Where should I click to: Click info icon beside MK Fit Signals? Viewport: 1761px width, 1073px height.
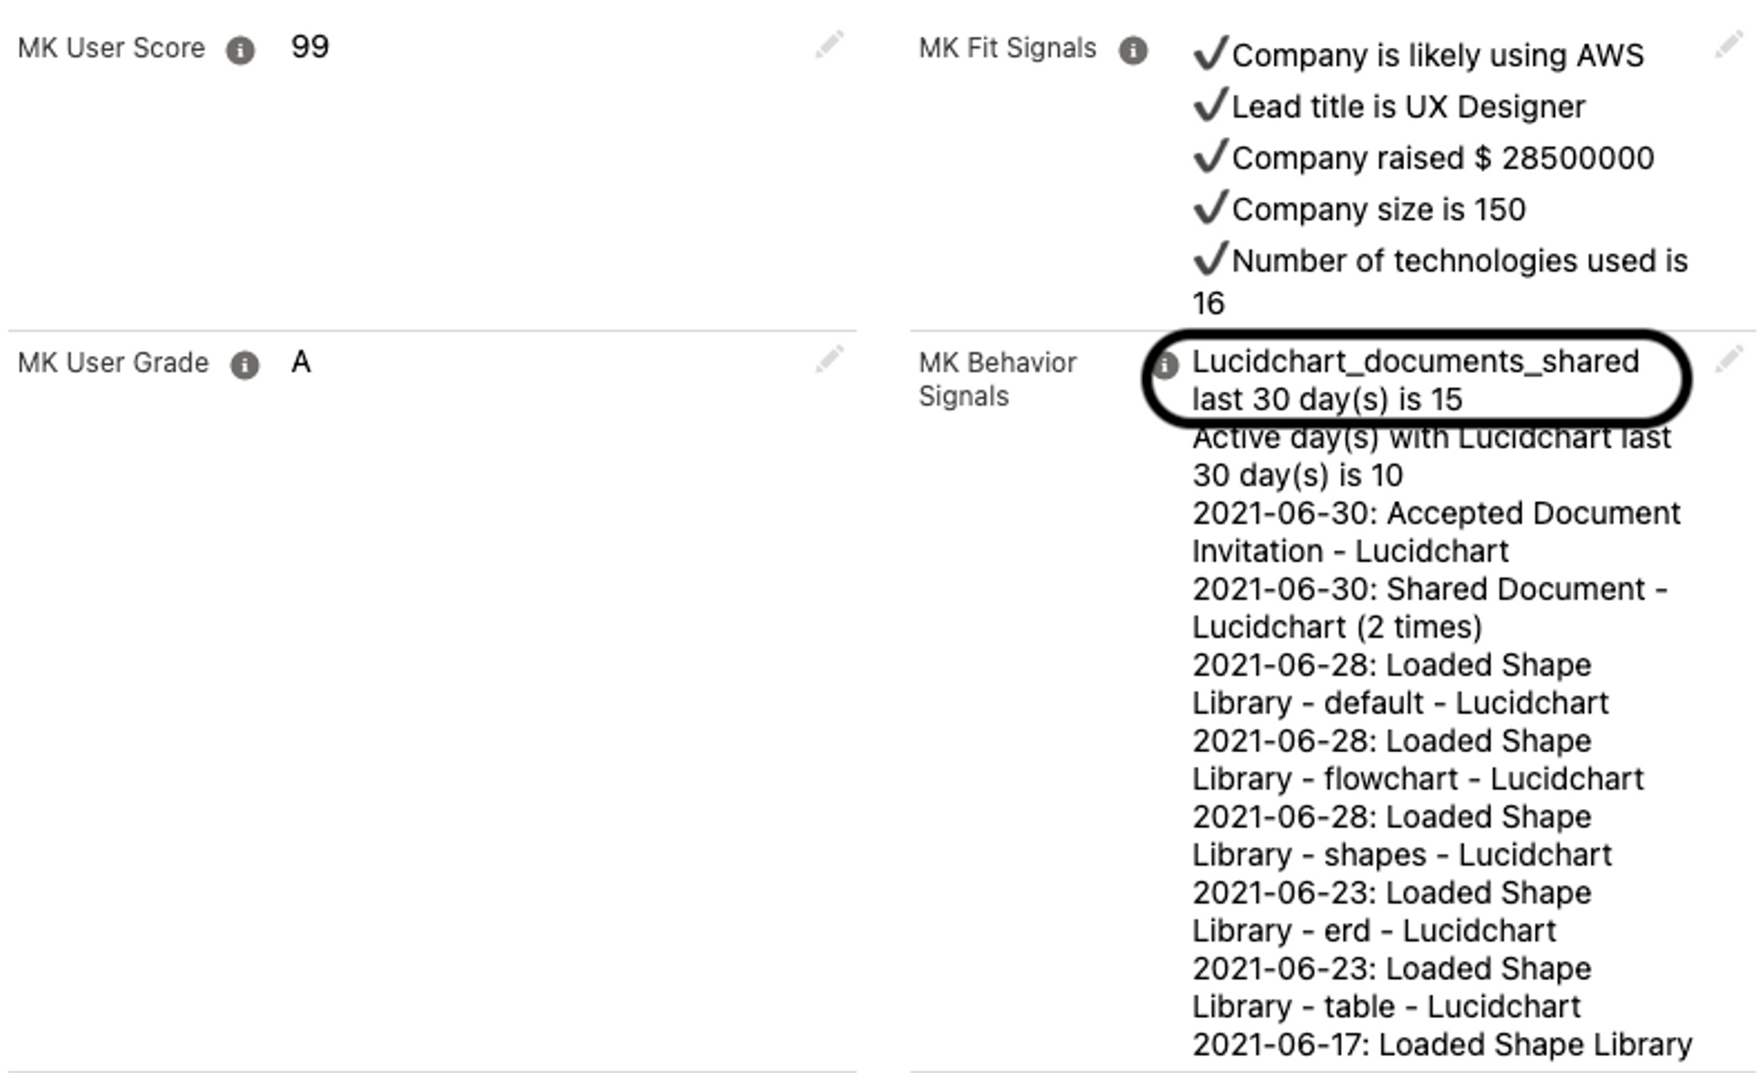1133,50
